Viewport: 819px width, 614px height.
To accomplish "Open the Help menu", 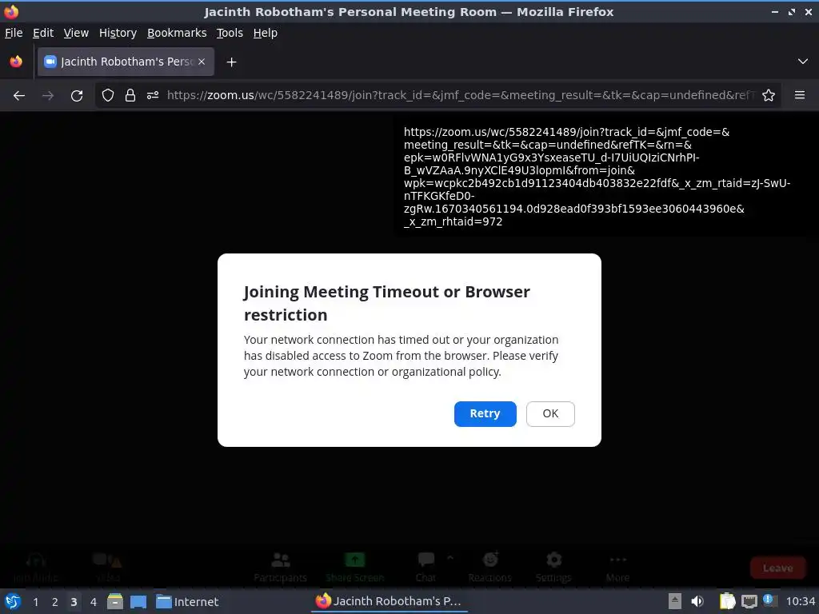I will [266, 33].
